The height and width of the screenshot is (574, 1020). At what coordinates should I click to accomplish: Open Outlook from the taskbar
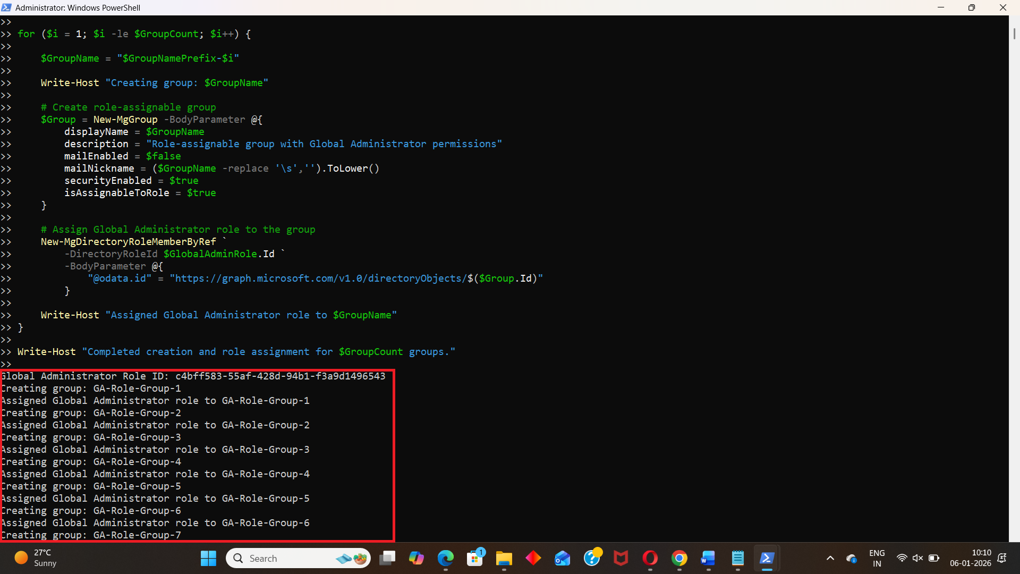(562, 558)
